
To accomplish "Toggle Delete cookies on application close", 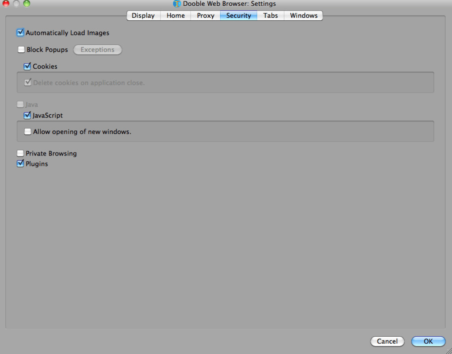I will pos(27,82).
